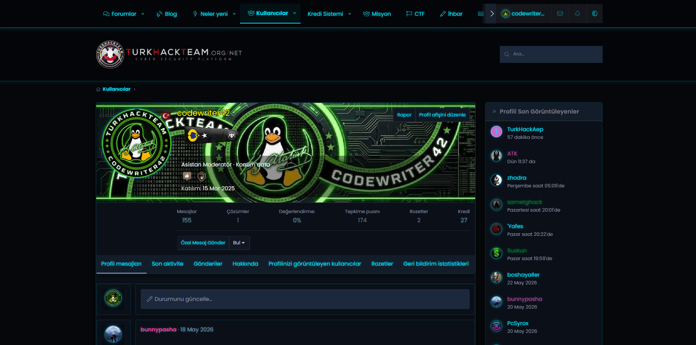Click the search magnifier icon
Viewport: 696px width, 345px height.
(x=507, y=54)
